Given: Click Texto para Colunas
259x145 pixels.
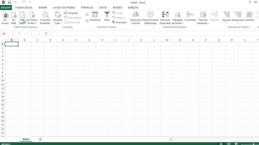Looking at the screenshot, I should (x=136, y=18).
